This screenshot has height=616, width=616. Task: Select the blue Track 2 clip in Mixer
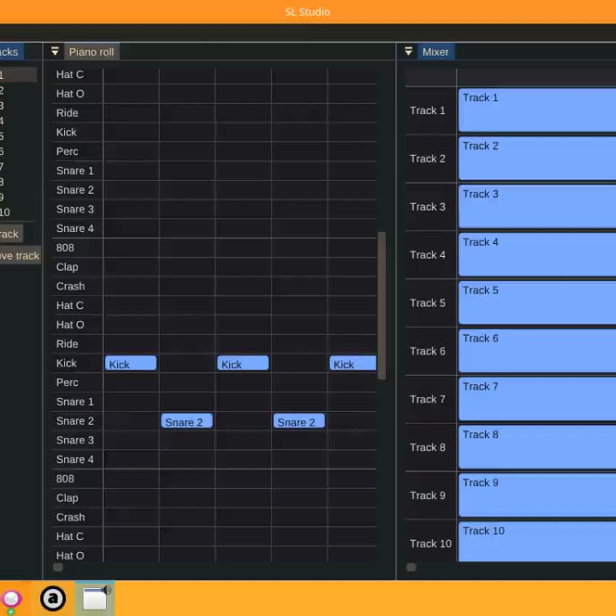click(537, 158)
